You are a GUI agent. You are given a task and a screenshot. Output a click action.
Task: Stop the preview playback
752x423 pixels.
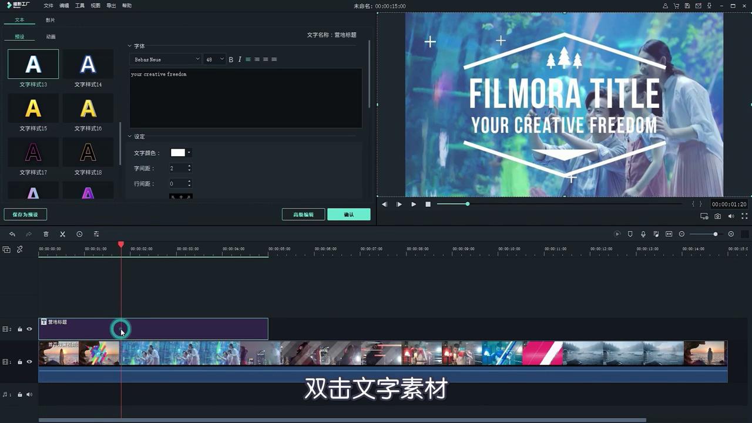(x=428, y=204)
